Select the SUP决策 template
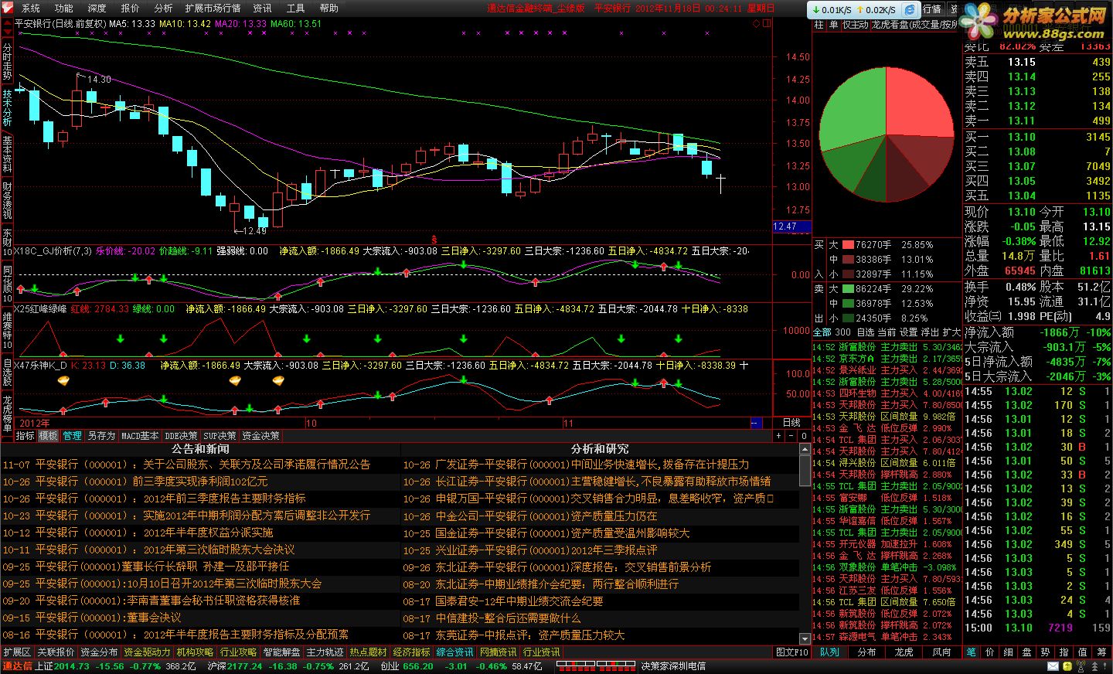Viewport: 1113px width, 674px height. pos(220,436)
